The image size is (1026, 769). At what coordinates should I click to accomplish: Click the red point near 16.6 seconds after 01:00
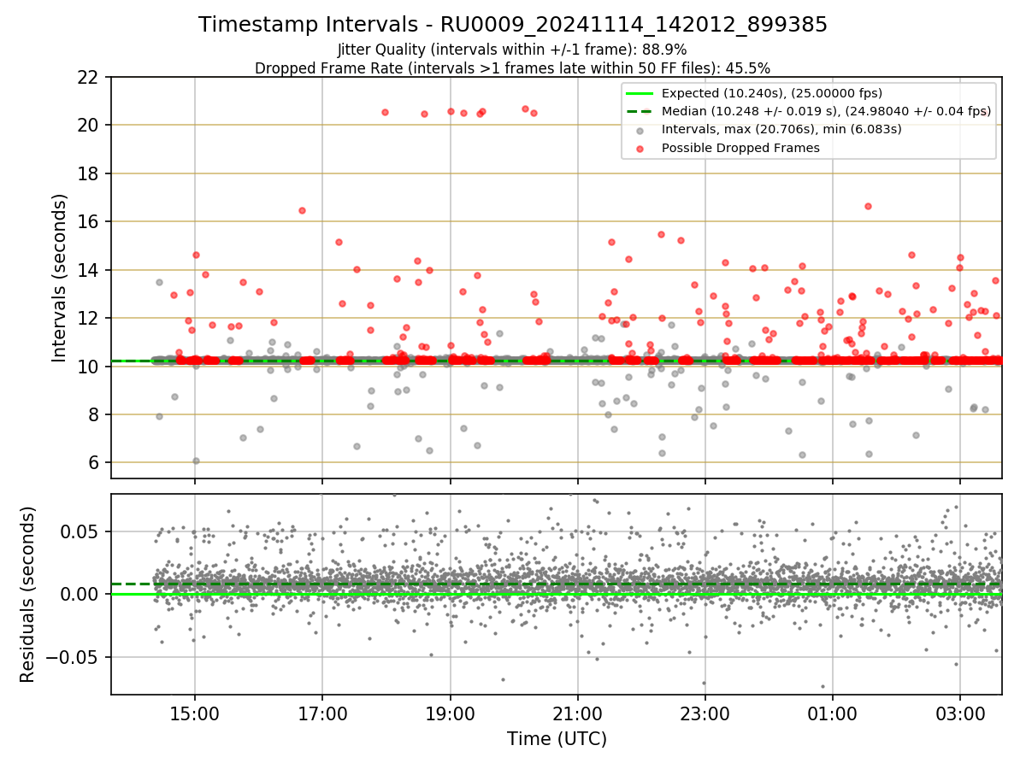click(868, 206)
